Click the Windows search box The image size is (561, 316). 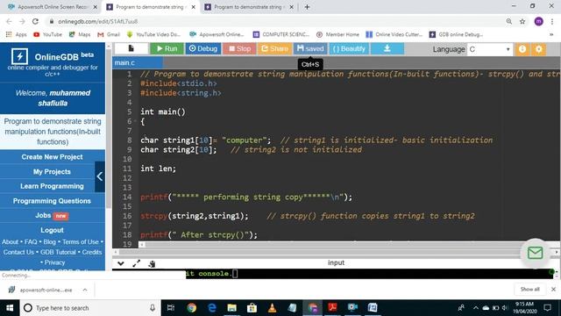pos(90,308)
